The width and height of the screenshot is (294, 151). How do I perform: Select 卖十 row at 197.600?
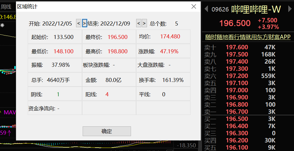(248, 47)
